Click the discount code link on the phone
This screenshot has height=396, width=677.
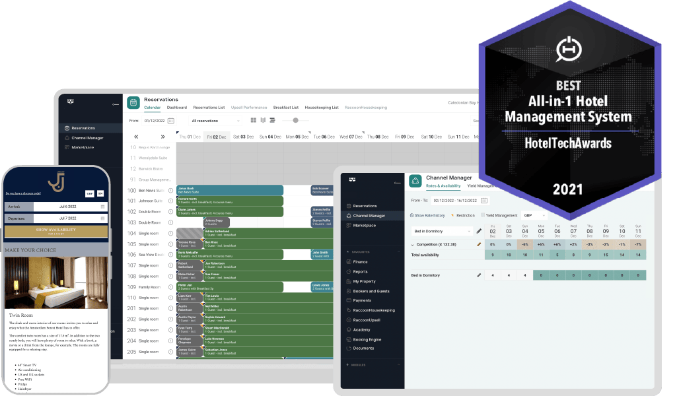pos(23,193)
